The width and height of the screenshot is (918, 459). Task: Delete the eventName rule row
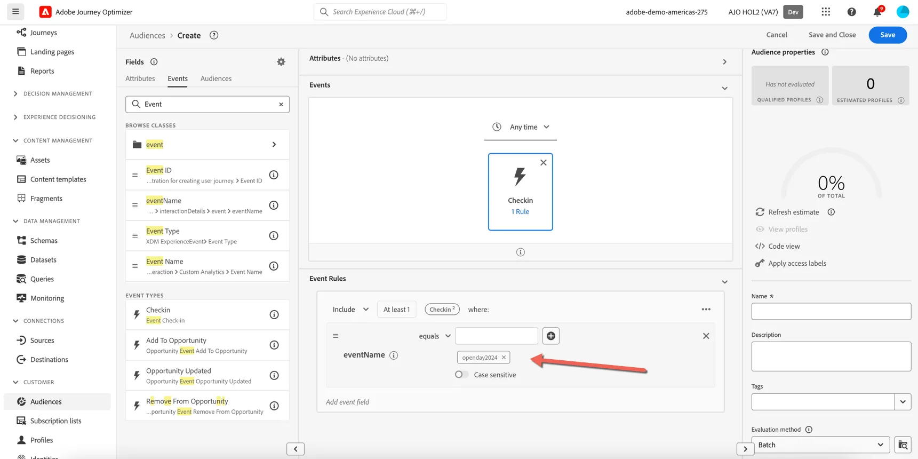pyautogui.click(x=706, y=336)
